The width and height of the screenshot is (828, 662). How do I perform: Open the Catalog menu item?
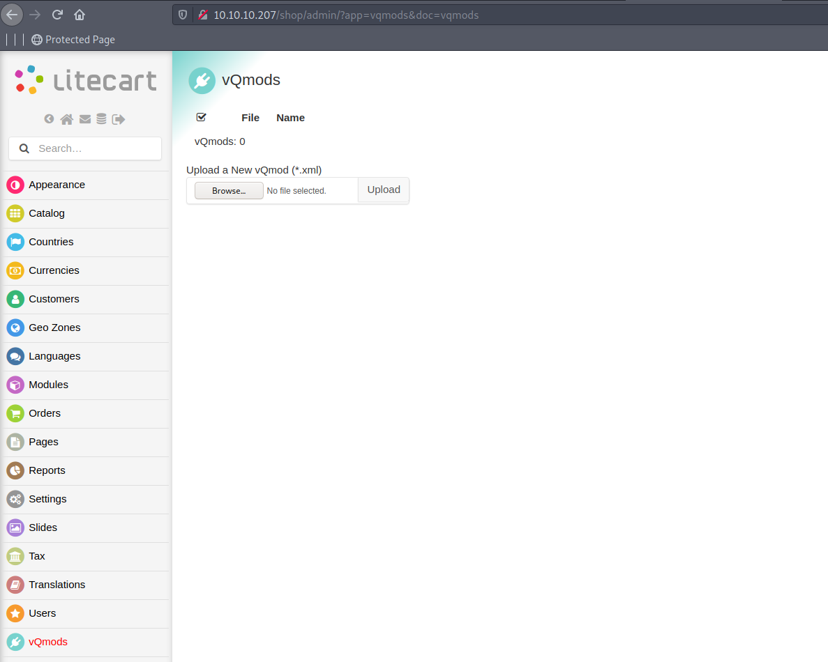(47, 213)
